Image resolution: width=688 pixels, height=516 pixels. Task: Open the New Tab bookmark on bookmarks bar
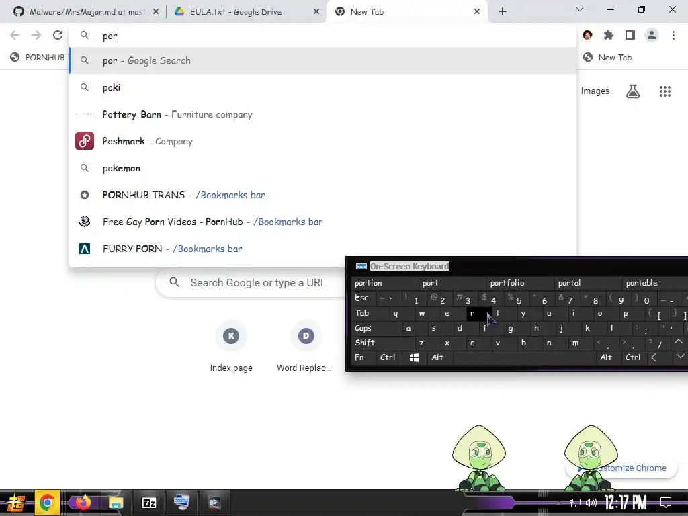[x=607, y=58]
